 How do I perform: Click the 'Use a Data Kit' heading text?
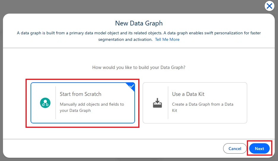click(x=188, y=94)
